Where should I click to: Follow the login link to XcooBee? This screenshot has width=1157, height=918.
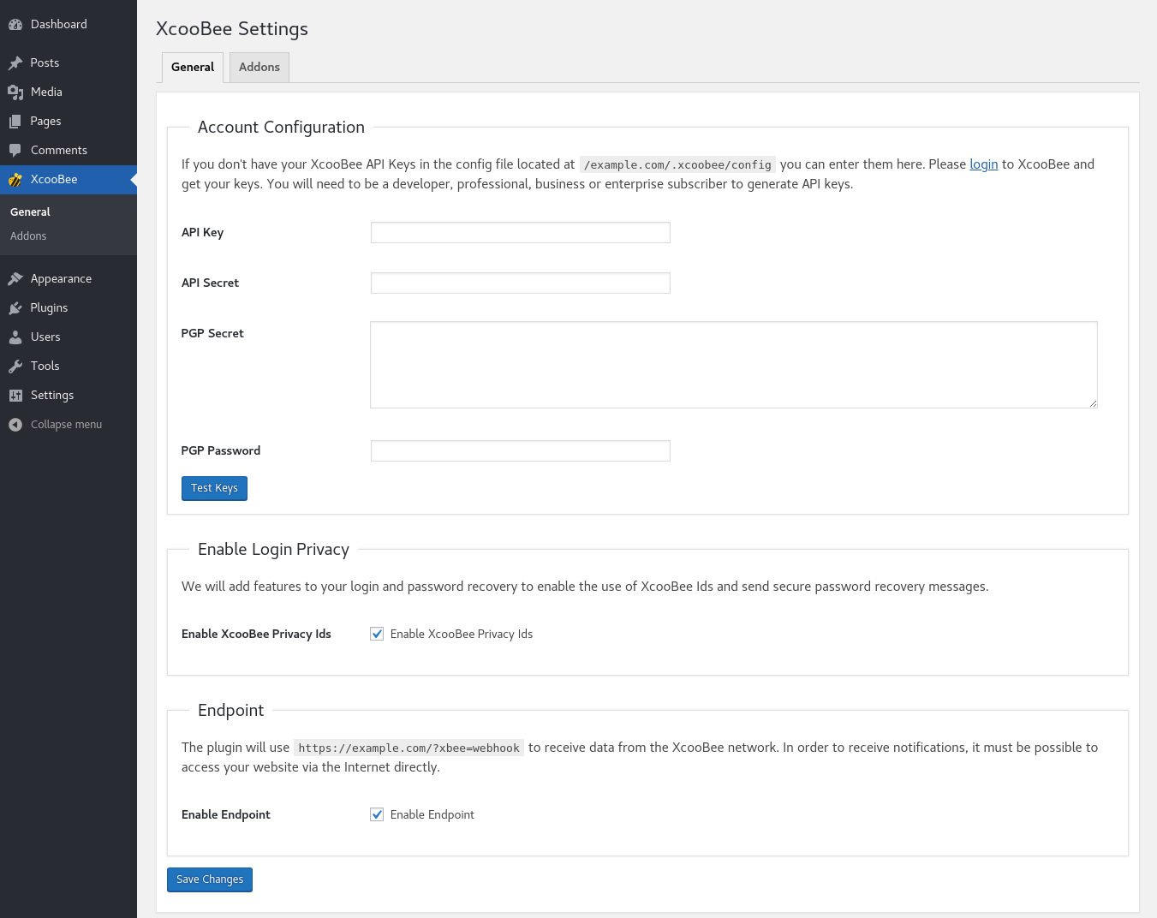click(x=983, y=164)
